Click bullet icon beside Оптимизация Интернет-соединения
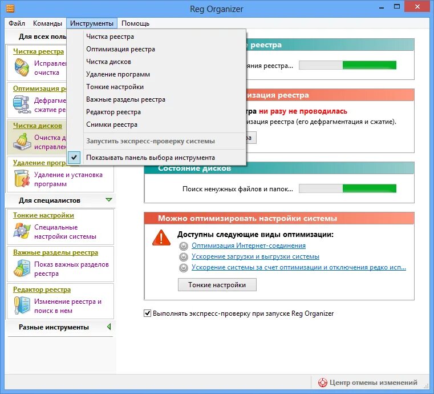 (183, 246)
